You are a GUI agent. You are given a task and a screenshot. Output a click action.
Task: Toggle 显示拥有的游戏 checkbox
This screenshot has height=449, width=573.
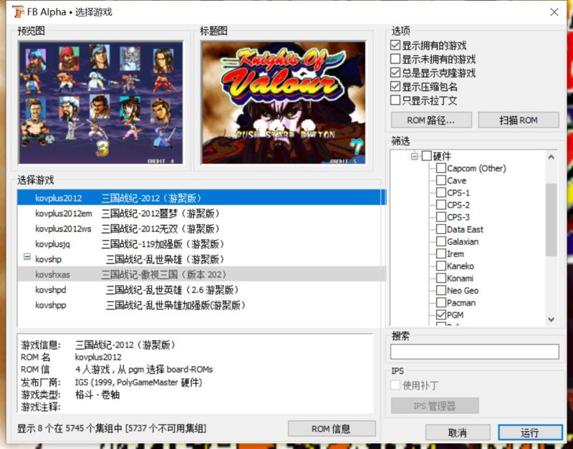pyautogui.click(x=395, y=45)
